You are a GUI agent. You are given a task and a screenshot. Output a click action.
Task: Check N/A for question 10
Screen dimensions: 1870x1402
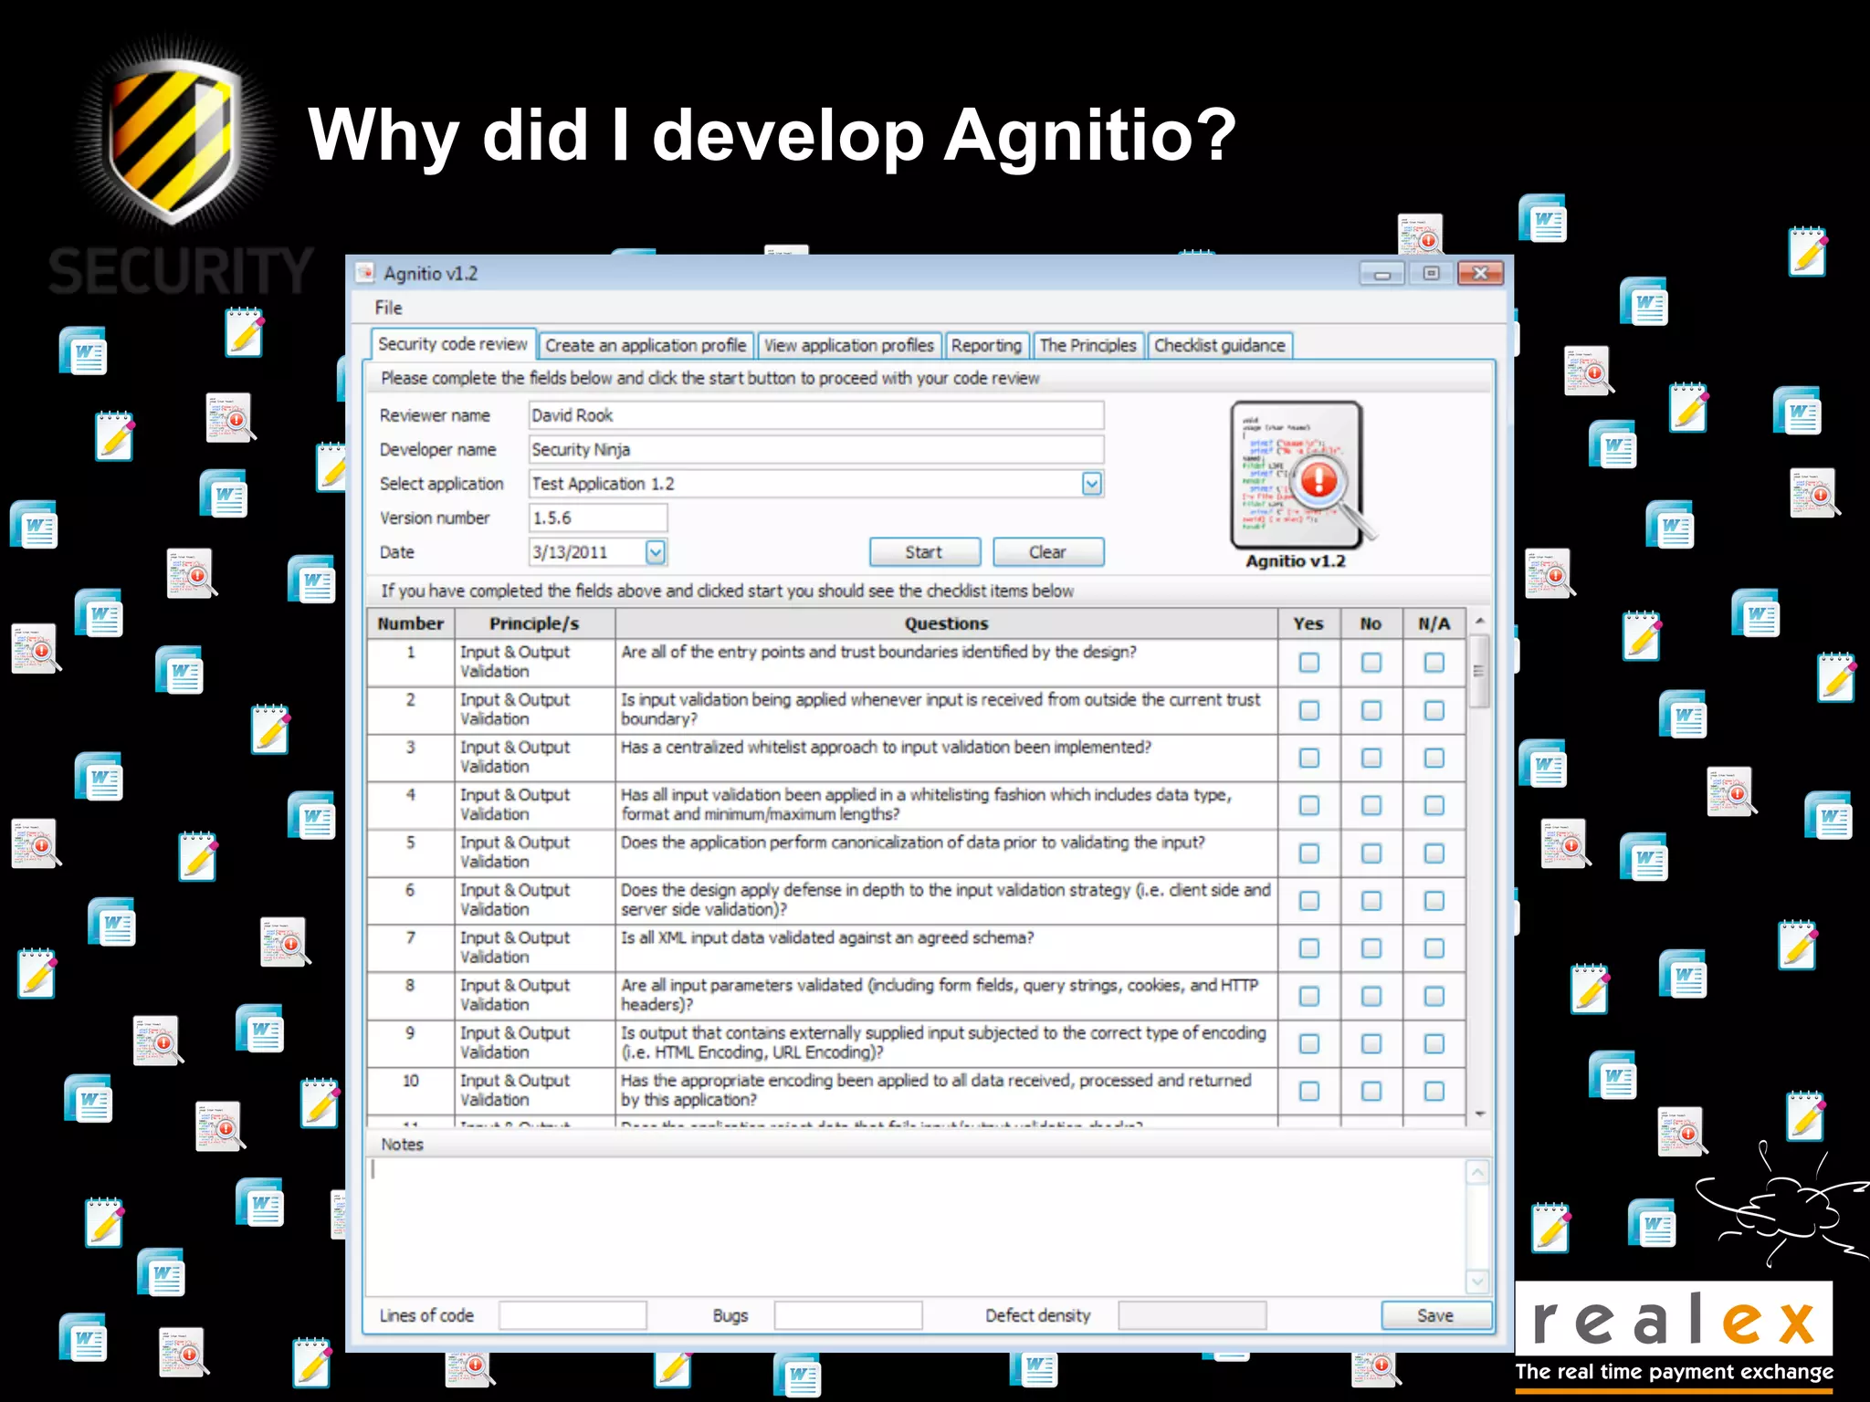[x=1434, y=1091]
